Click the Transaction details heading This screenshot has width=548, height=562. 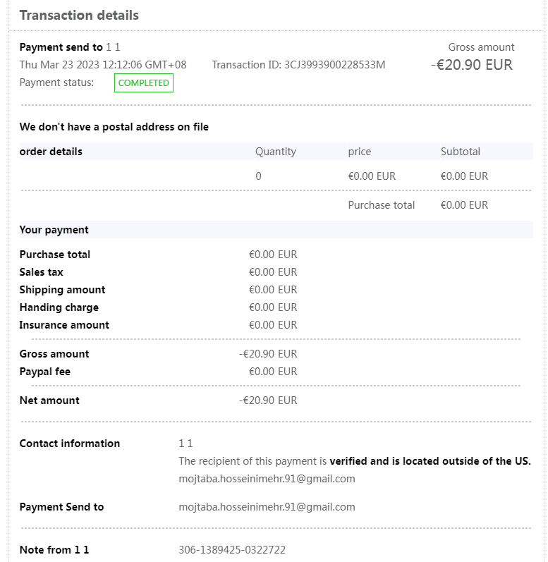79,16
